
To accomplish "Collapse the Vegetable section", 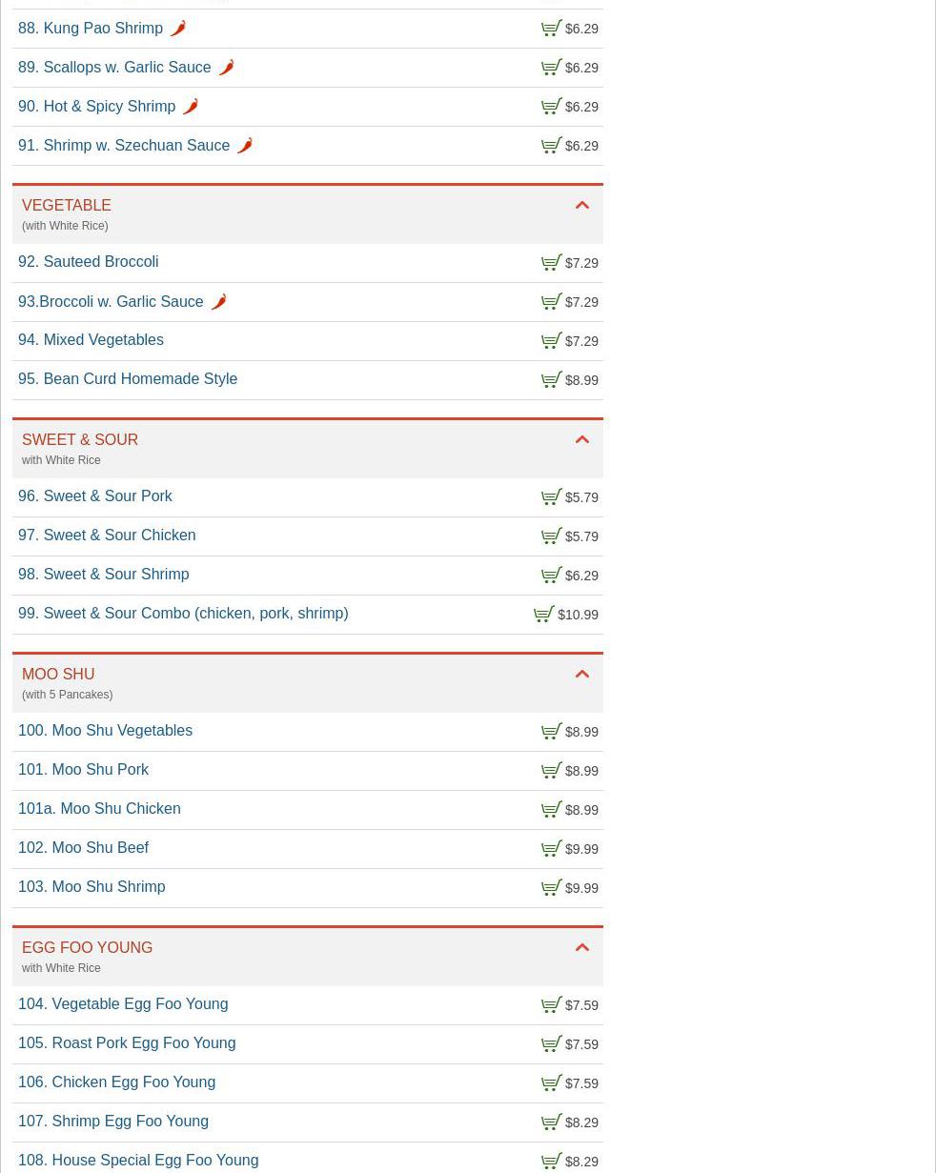I will click(582, 206).
